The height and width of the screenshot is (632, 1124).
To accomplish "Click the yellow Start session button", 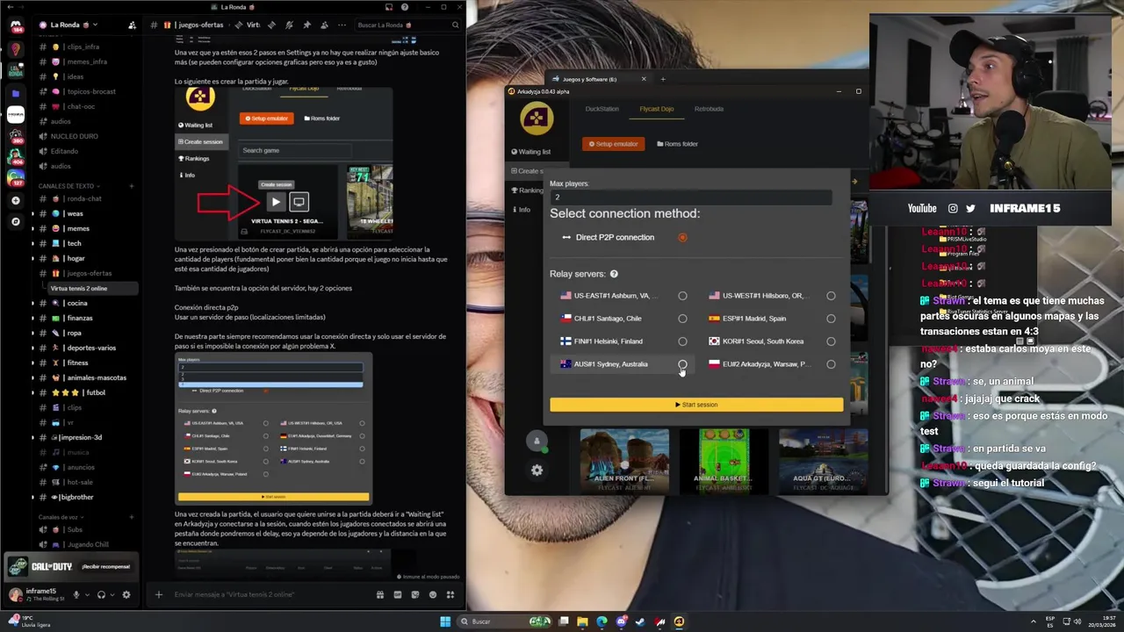I will pos(696,405).
